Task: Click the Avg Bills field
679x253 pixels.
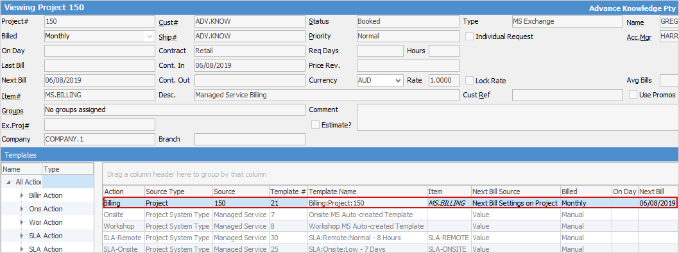Action: tap(669, 81)
